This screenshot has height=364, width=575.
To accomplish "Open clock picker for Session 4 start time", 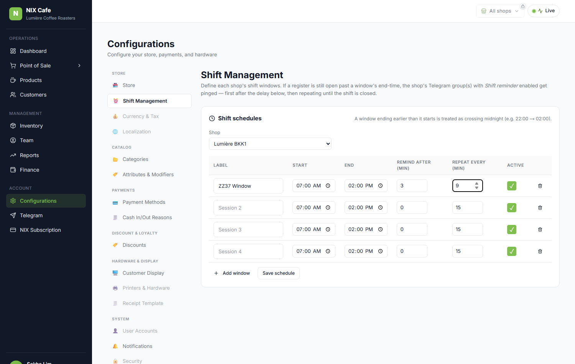I will point(328,251).
